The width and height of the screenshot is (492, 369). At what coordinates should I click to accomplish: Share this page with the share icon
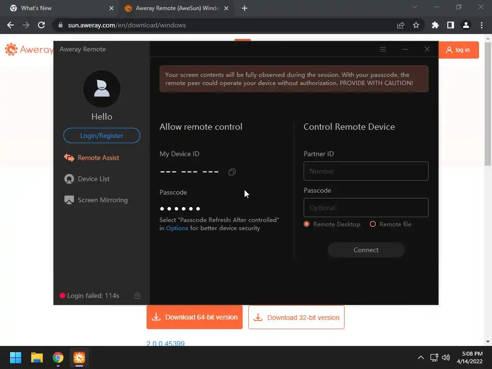[401, 25]
